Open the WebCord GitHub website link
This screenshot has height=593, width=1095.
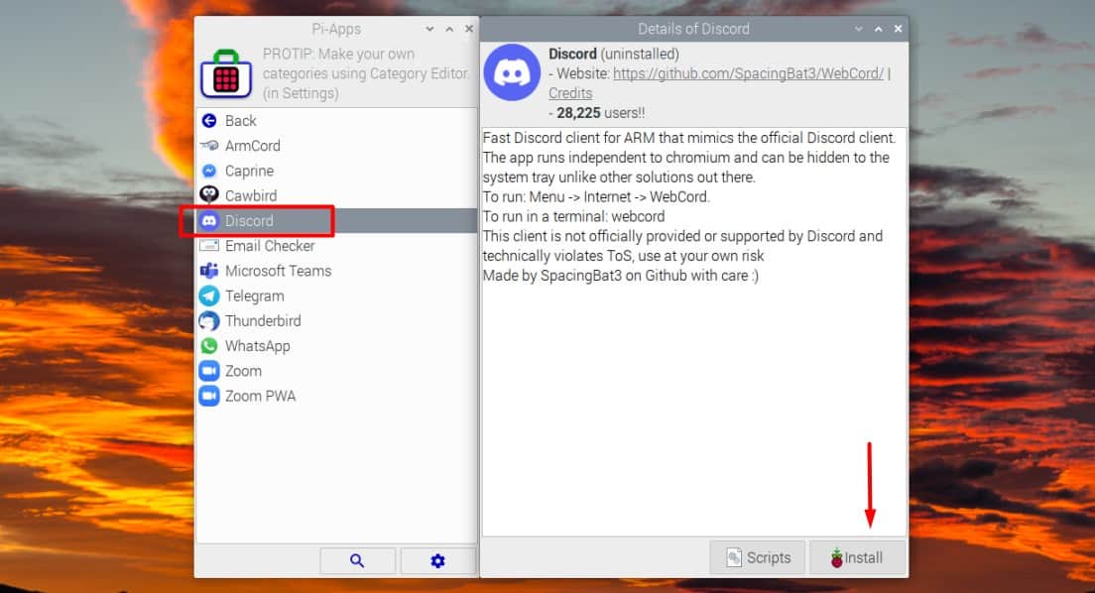click(749, 73)
